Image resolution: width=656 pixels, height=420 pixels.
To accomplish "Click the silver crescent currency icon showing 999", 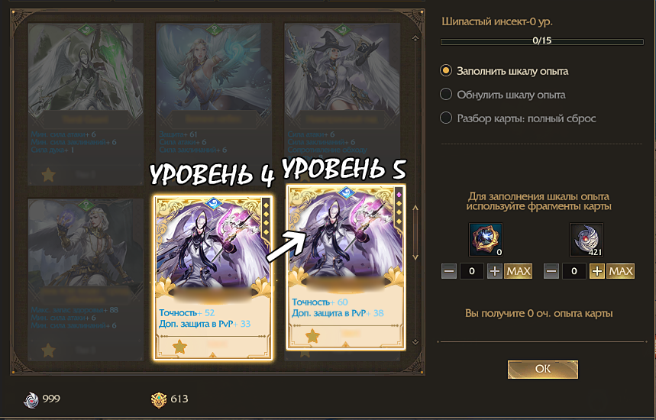I will (x=31, y=399).
